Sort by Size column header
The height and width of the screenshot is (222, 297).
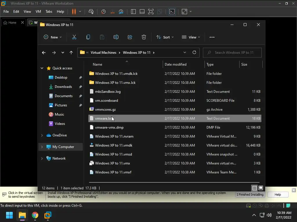click(251, 64)
